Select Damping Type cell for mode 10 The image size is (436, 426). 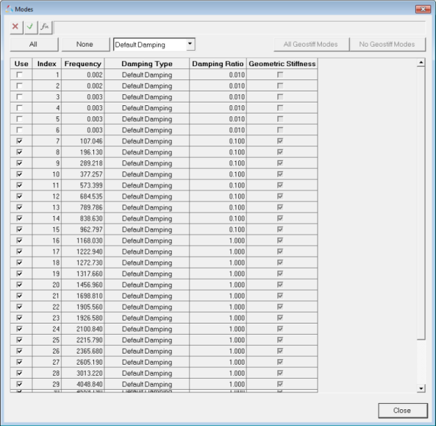tap(147, 174)
